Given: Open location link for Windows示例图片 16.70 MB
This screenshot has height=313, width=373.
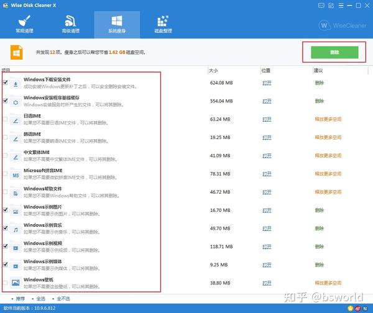Looking at the screenshot, I should click(267, 211).
